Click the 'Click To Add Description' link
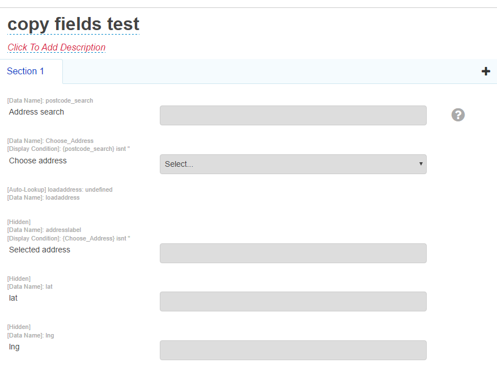This screenshot has width=497, height=367. (x=56, y=47)
